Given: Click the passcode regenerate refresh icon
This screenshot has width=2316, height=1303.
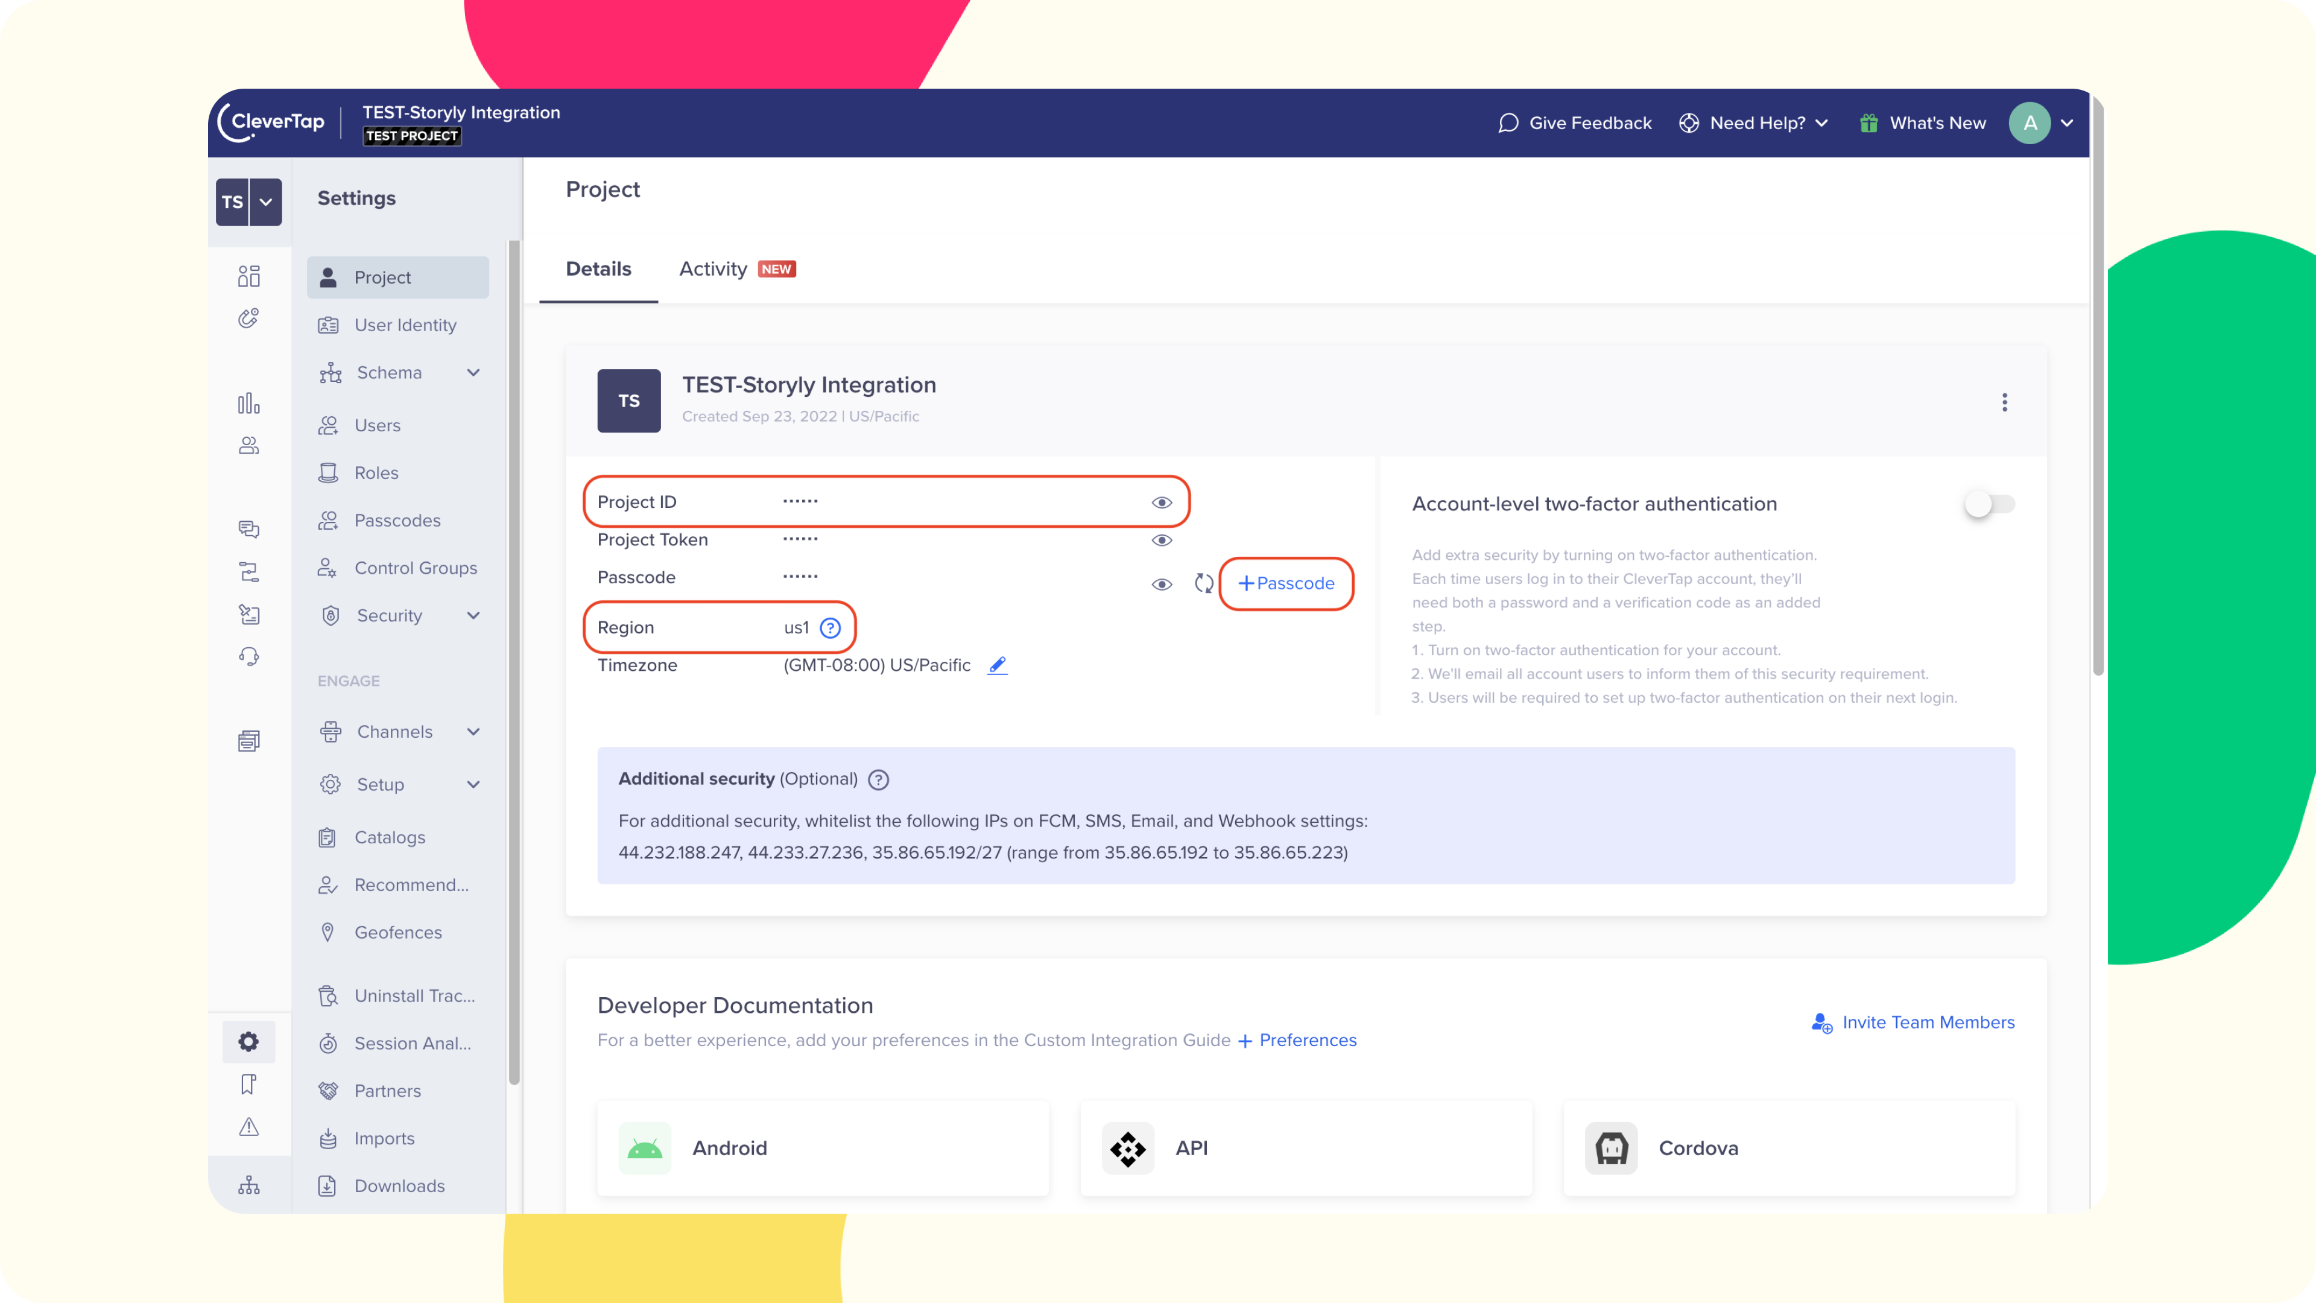Looking at the screenshot, I should pos(1203,583).
